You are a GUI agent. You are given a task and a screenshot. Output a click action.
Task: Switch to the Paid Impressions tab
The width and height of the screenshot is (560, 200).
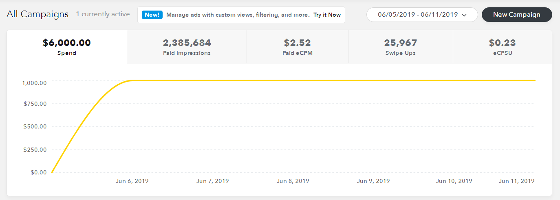(187, 47)
